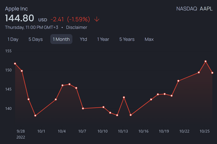Select the 5 Years tab
This screenshot has width=217, height=144.
[x=127, y=39]
